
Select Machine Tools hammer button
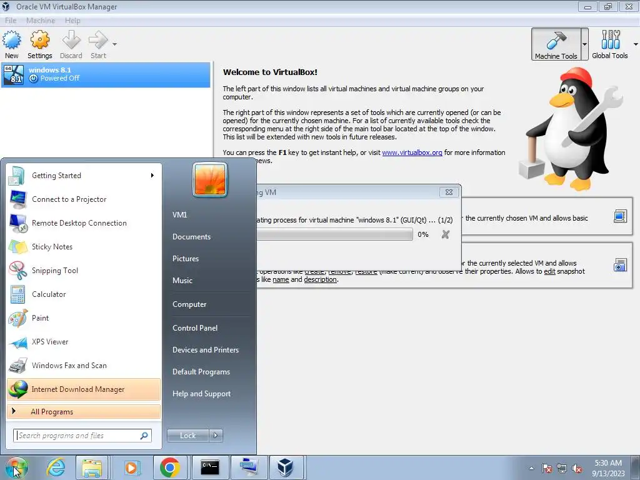[x=556, y=44]
